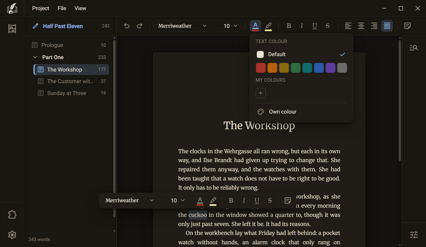The height and width of the screenshot is (247, 426).
Task: Add a comment from the top toolbar
Action: pyautogui.click(x=407, y=26)
